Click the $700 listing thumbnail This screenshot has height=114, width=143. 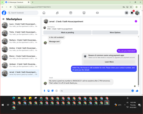point(45,28)
